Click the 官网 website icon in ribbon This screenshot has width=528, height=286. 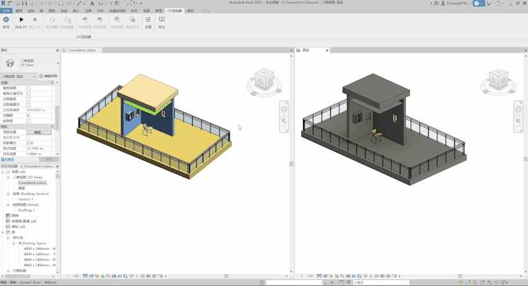6,20
